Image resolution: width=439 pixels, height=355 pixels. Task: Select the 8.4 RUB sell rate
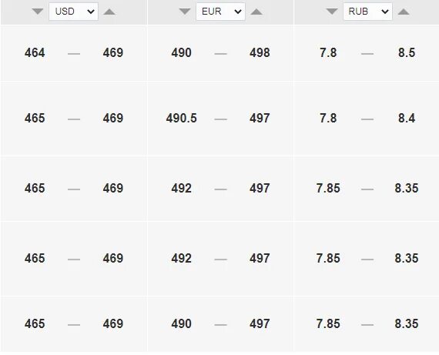click(x=407, y=118)
